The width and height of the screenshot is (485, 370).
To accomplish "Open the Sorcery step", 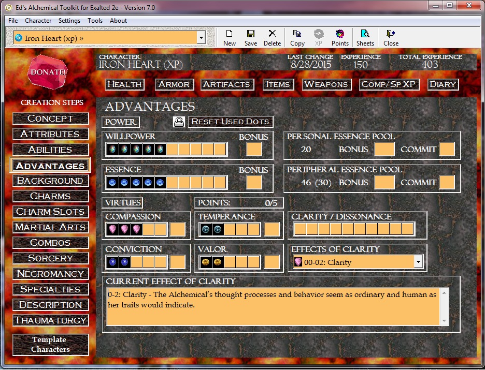I will pyautogui.click(x=50, y=258).
